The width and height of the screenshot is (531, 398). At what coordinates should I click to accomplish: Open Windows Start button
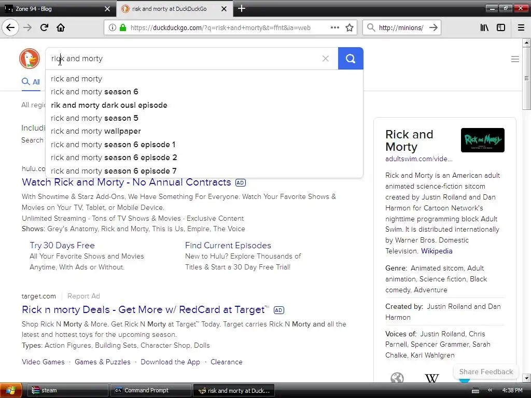(10, 390)
